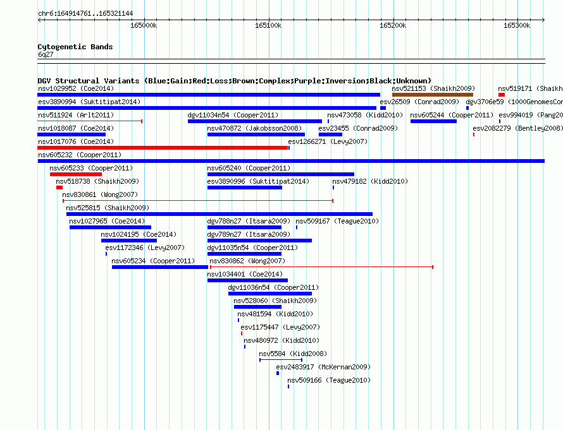Open the nsv605234 (Cooper2011) variant

tap(153, 261)
